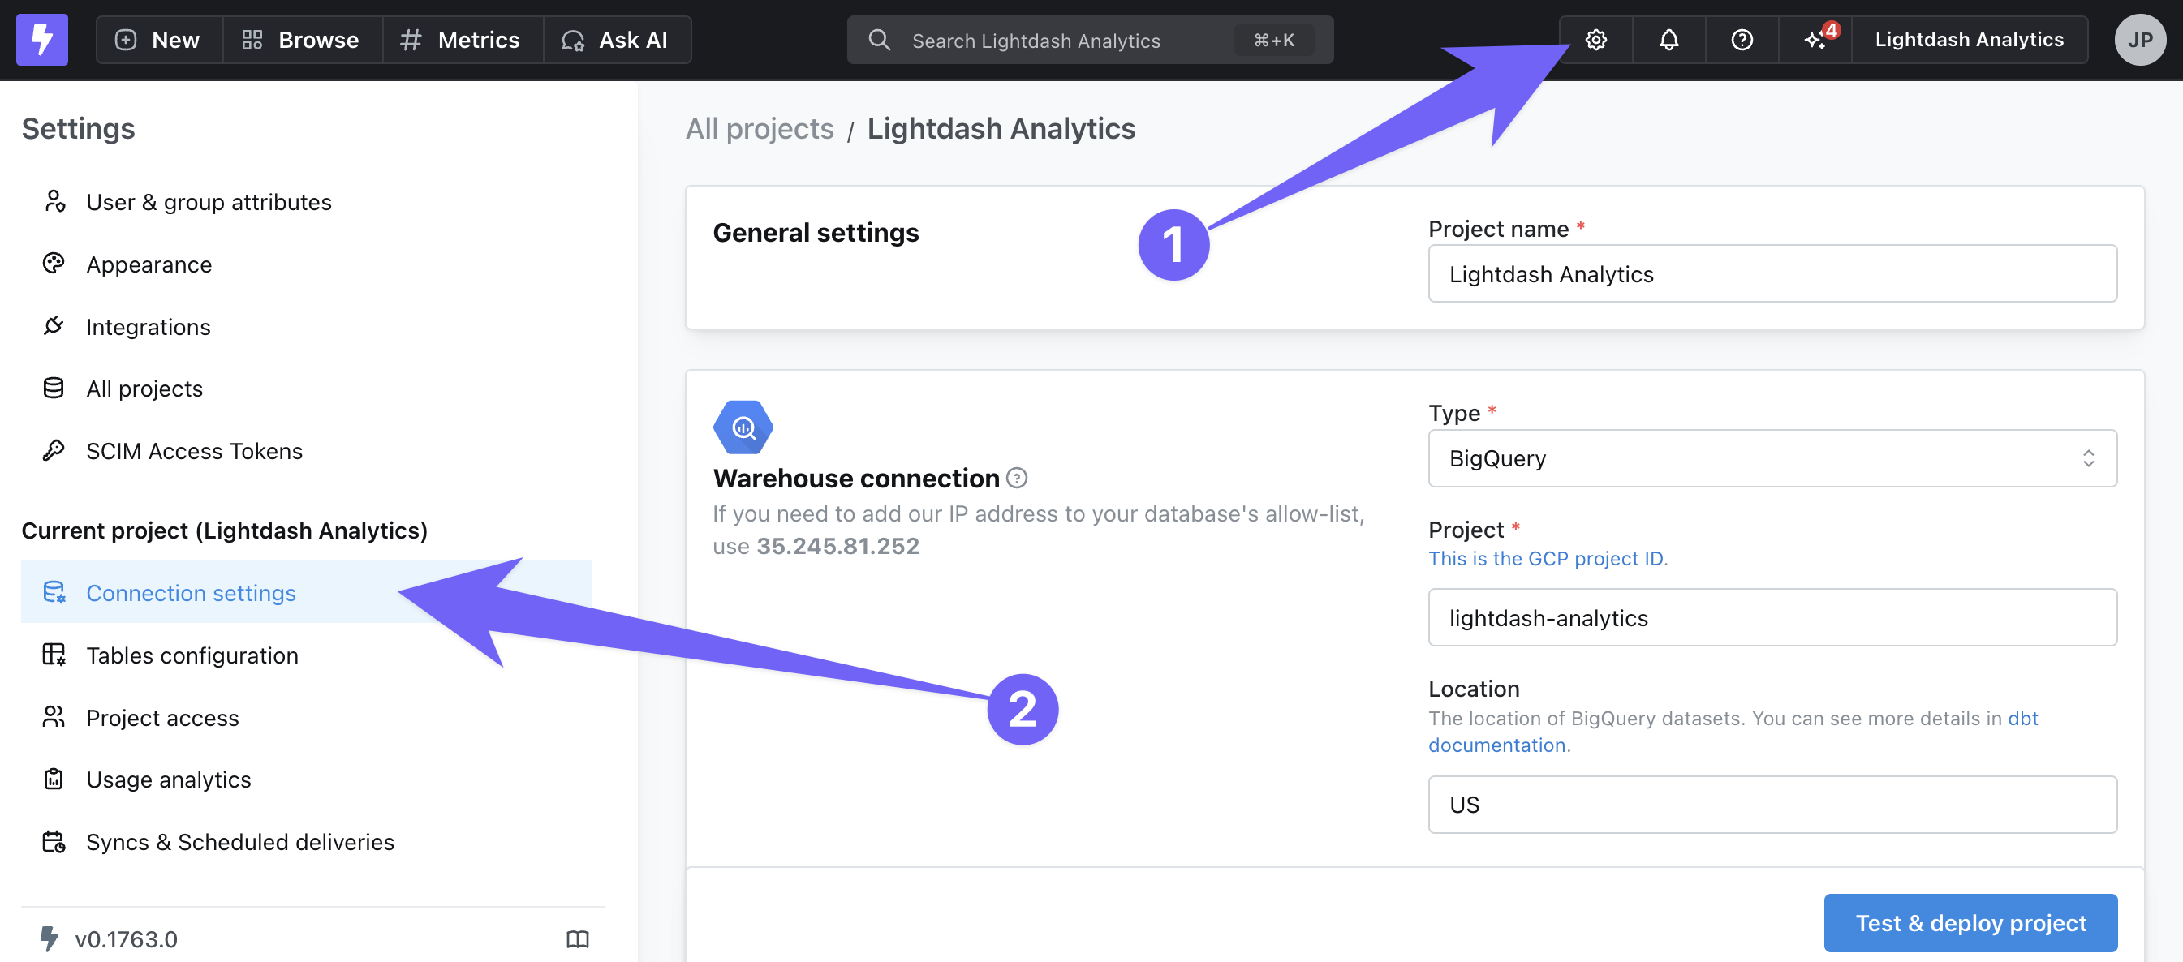Viewport: 2183px width, 962px height.
Task: Click Test & deploy project button
Action: point(1970,922)
